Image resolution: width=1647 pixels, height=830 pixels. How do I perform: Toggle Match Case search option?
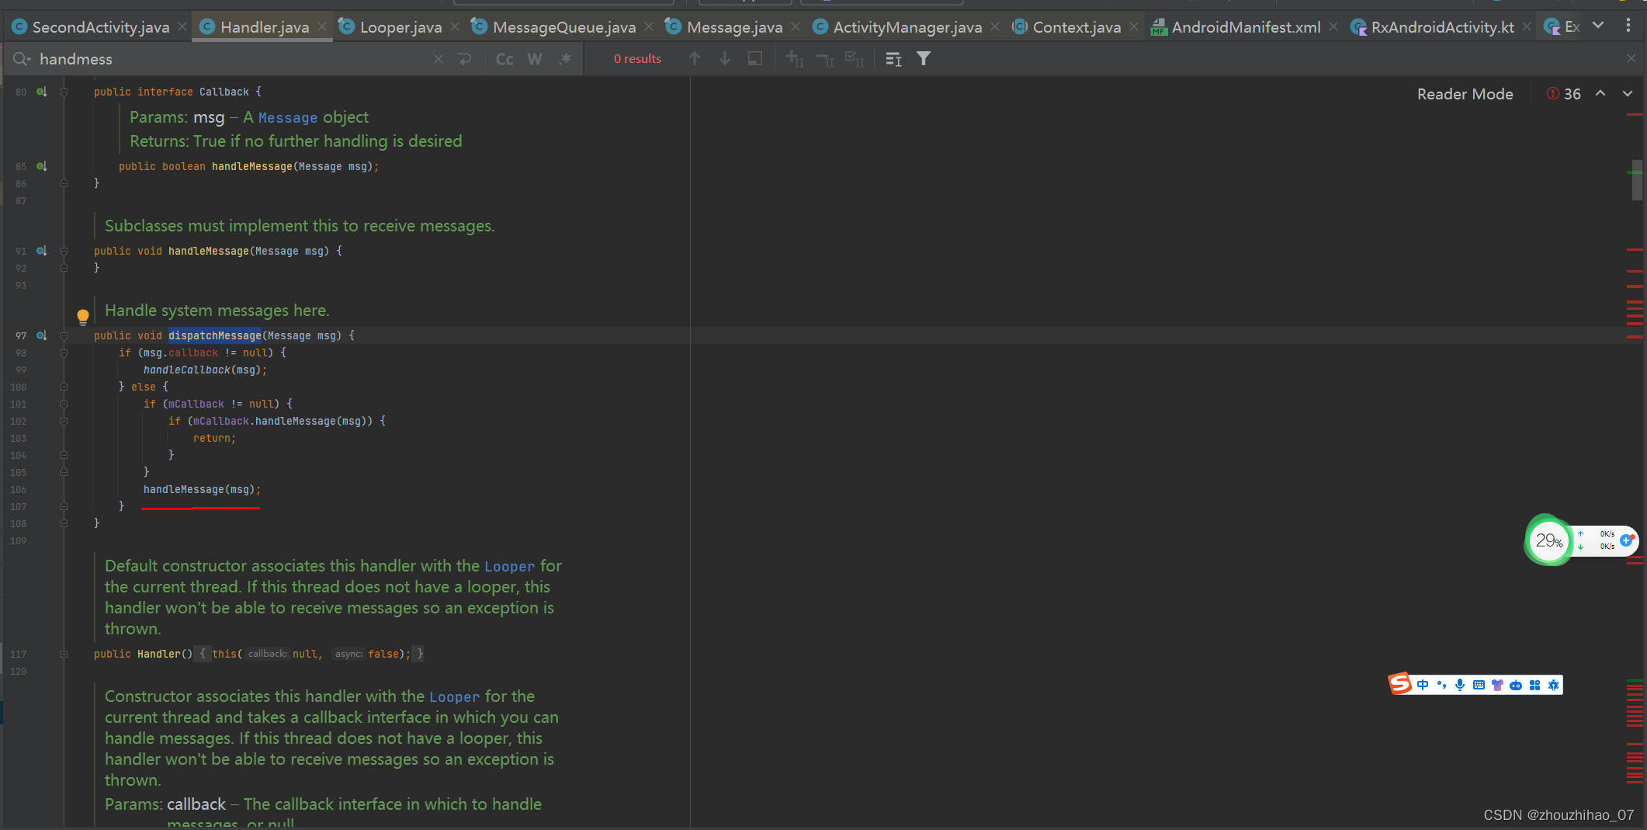point(505,59)
